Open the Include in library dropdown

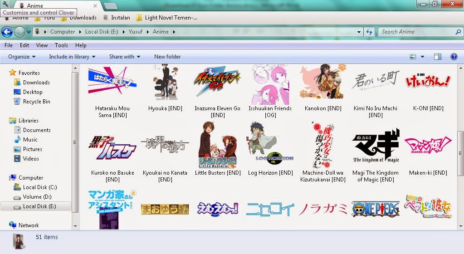click(x=72, y=57)
